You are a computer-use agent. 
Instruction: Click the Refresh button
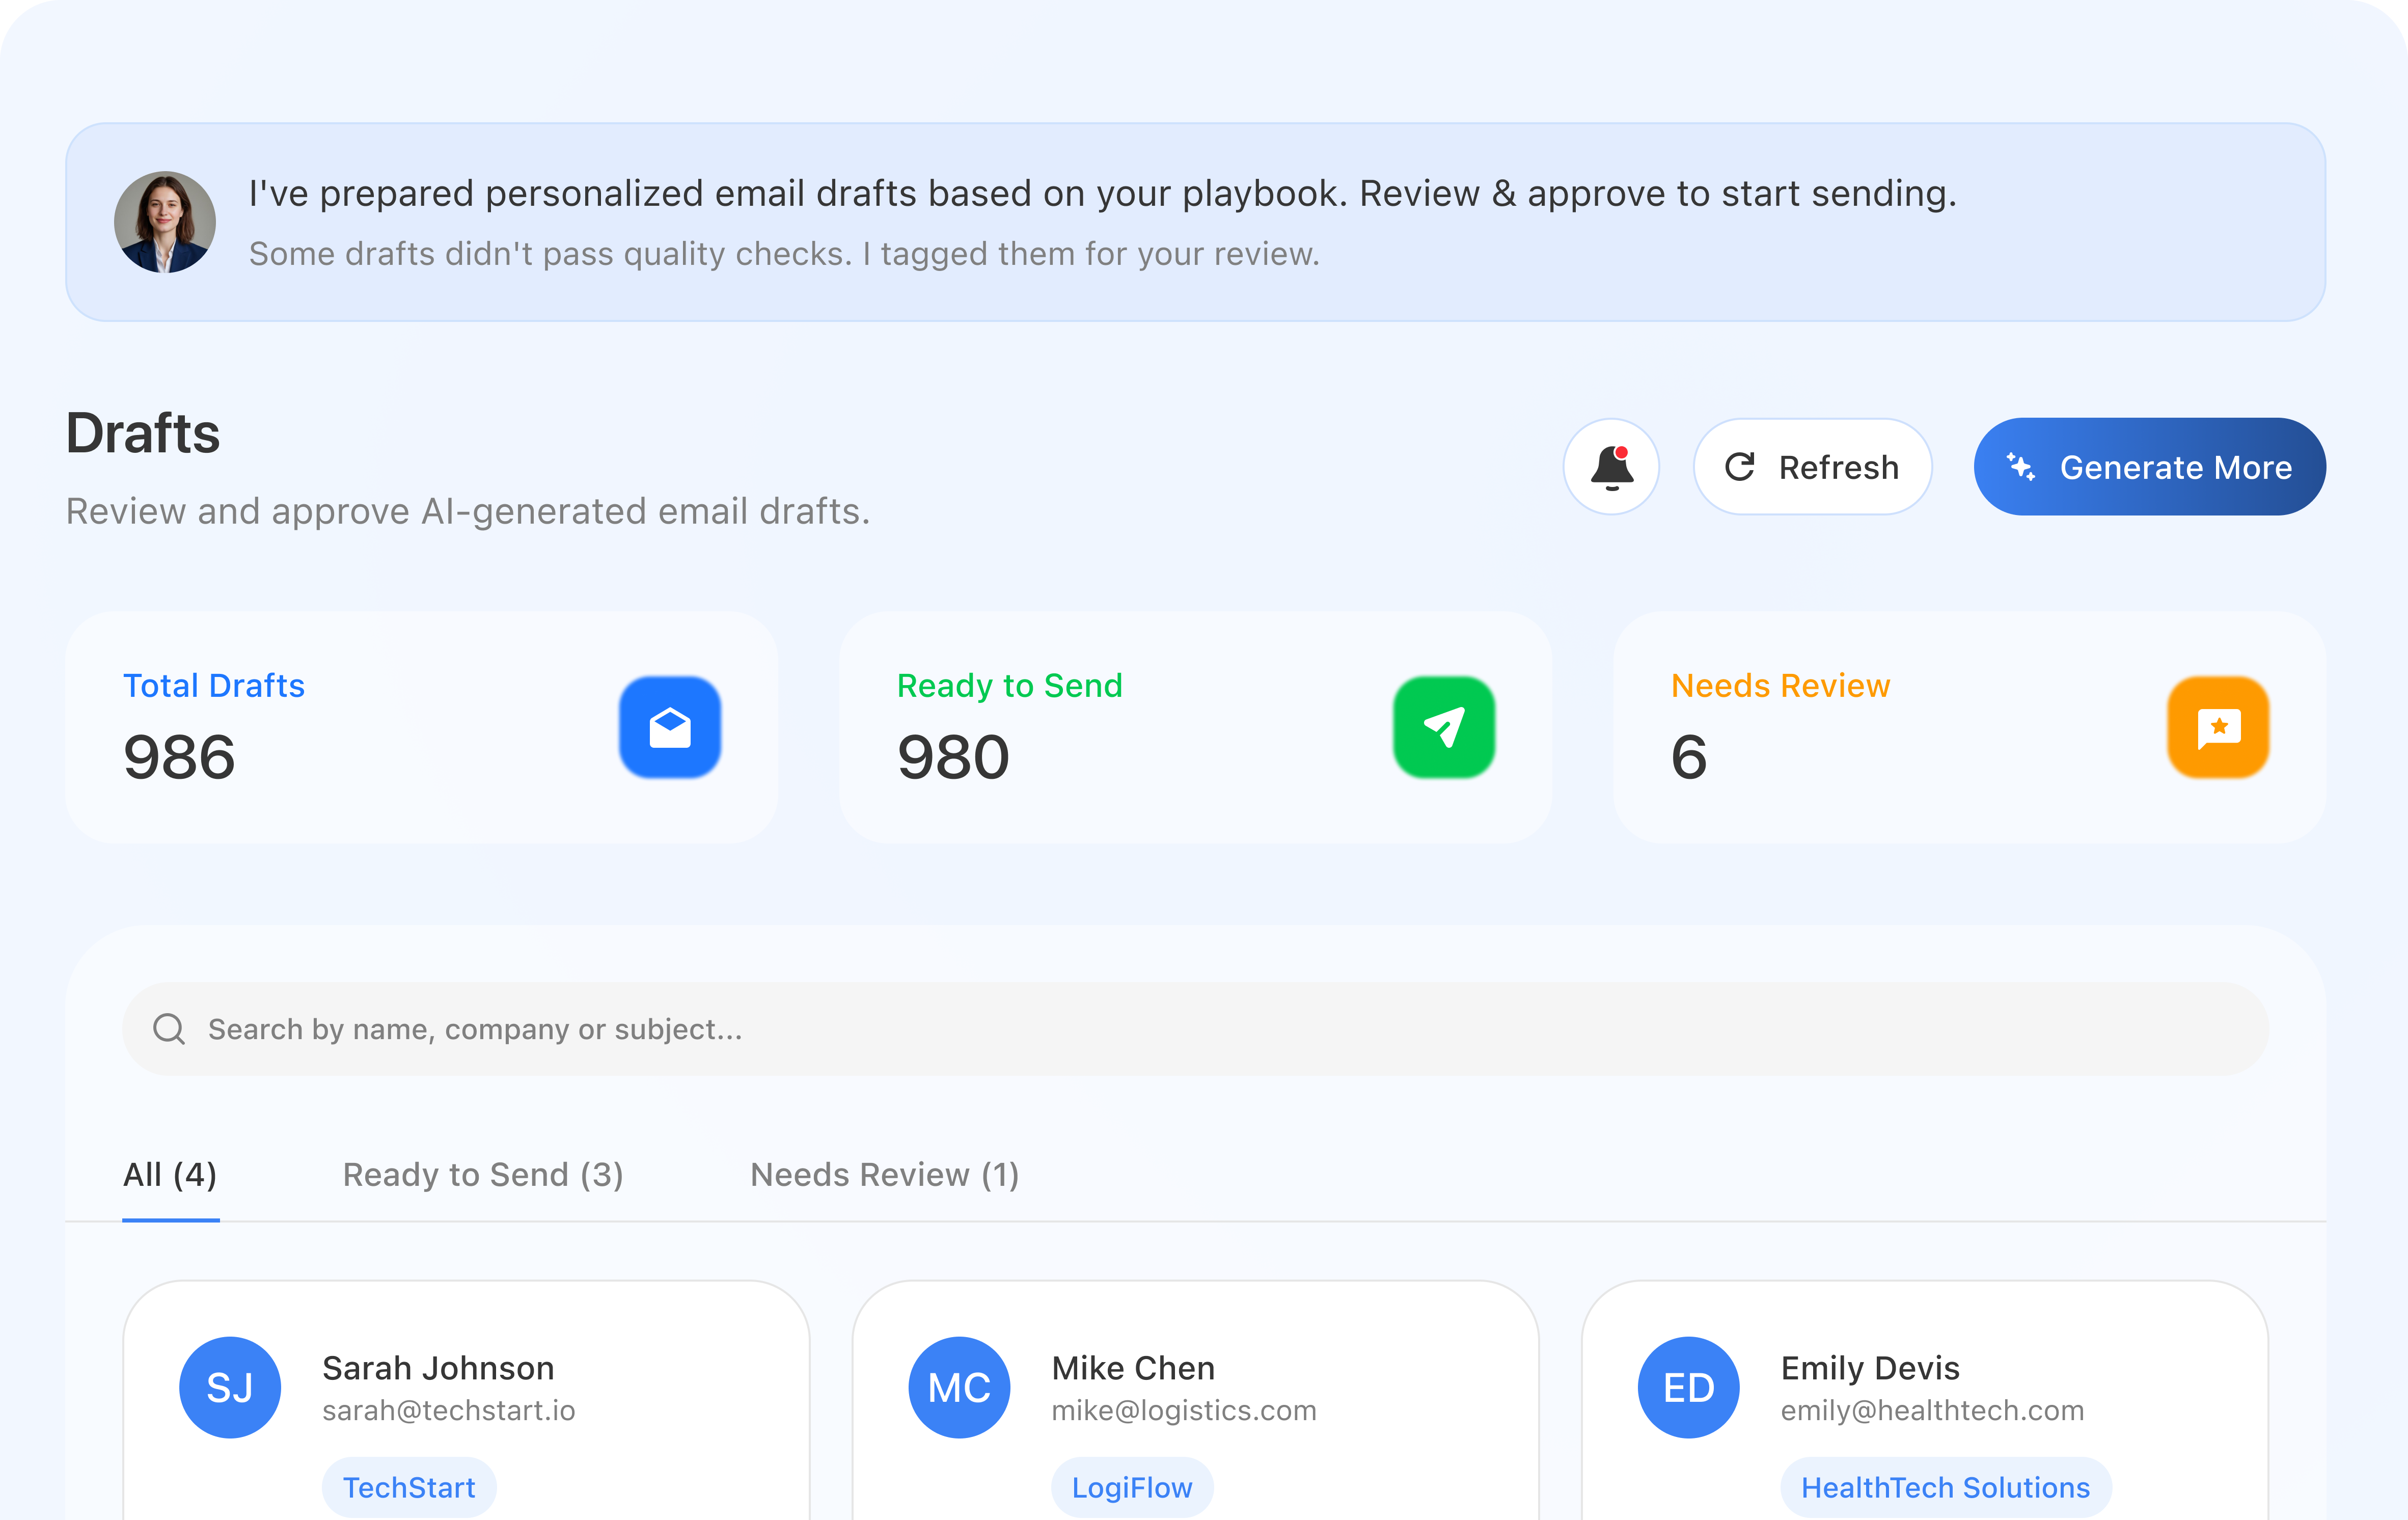tap(1812, 466)
